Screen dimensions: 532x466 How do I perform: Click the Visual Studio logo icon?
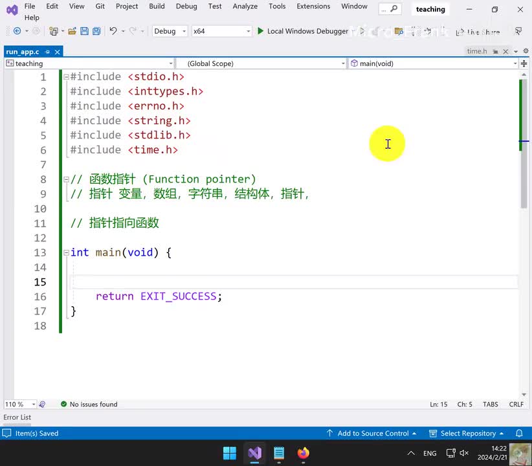point(12,10)
